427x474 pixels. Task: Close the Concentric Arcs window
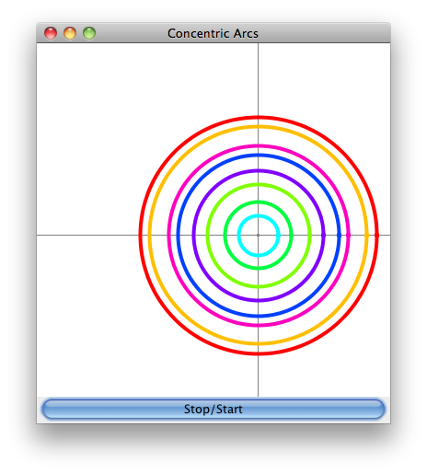pyautogui.click(x=51, y=33)
